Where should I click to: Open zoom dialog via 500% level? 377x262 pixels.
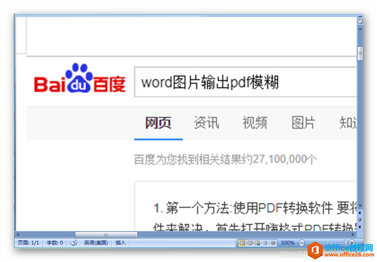click(x=288, y=243)
